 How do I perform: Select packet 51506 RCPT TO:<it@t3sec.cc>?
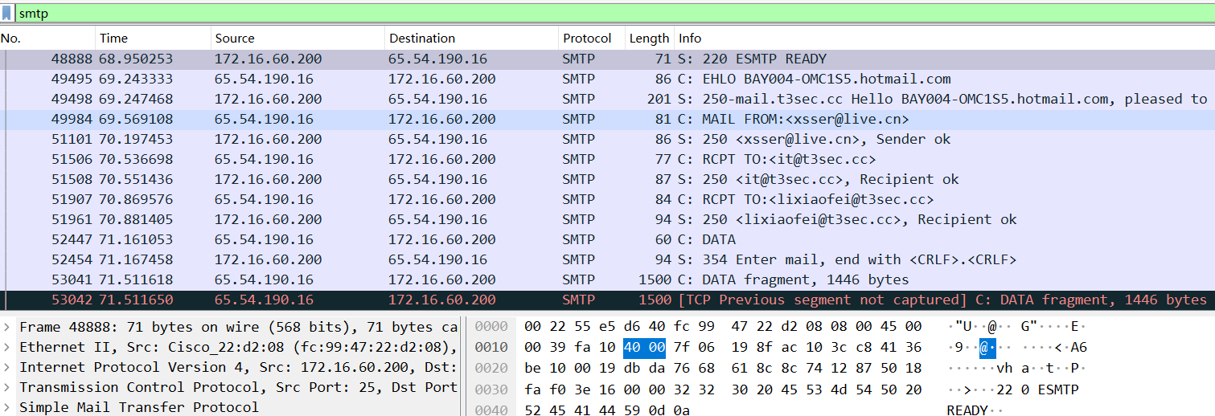[x=607, y=159]
